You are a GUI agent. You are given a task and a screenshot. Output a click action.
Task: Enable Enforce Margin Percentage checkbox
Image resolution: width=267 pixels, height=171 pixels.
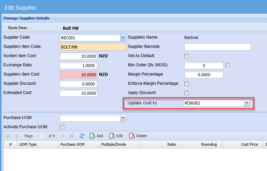[187, 83]
